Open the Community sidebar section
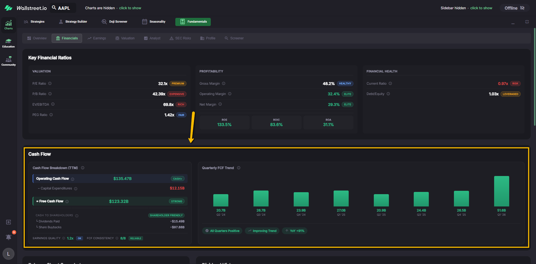This screenshot has width=536, height=264. [x=8, y=61]
